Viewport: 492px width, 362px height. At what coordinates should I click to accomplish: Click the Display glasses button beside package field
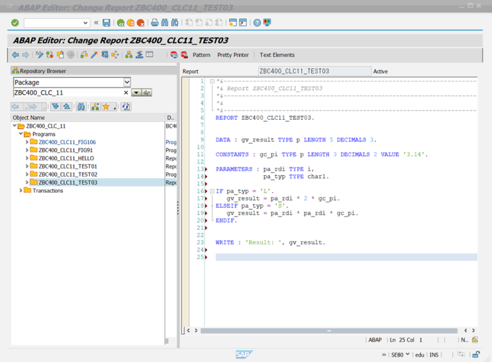pos(147,93)
